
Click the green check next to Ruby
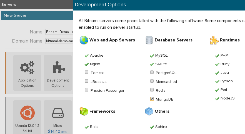[217, 64]
